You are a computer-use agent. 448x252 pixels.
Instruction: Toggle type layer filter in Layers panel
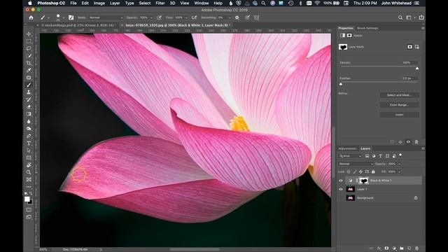380,156
